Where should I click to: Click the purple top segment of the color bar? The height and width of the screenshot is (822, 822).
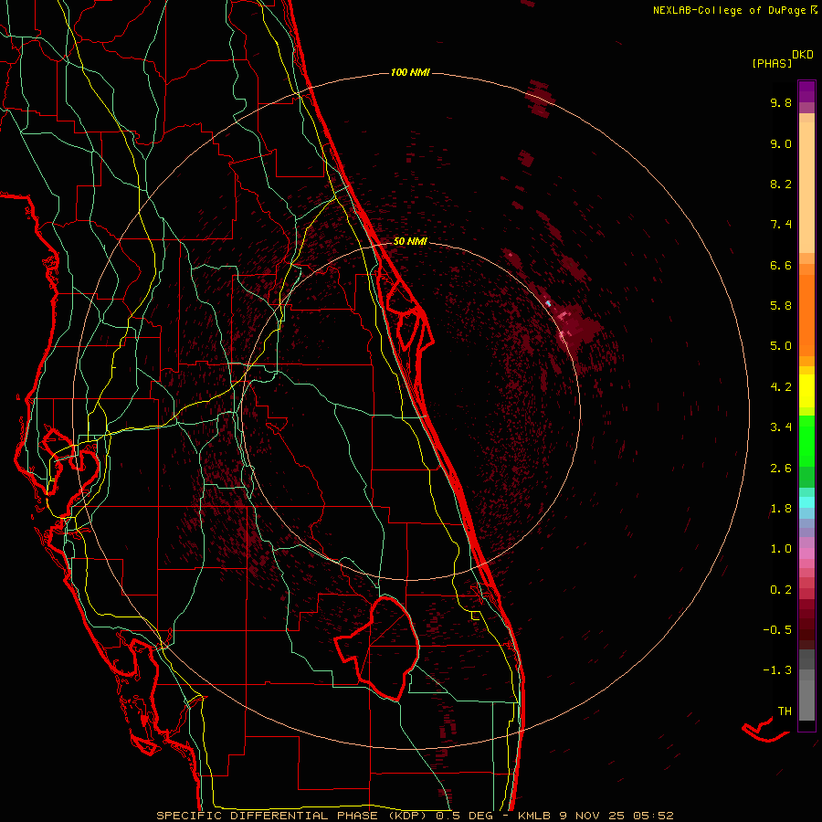(x=806, y=91)
